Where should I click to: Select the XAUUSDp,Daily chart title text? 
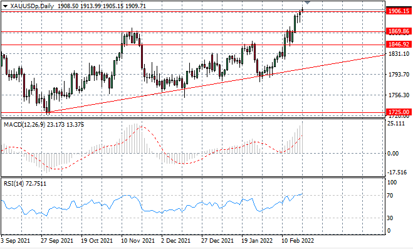pos(32,6)
